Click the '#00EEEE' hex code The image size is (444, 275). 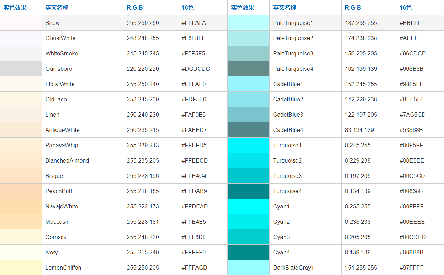click(x=412, y=222)
